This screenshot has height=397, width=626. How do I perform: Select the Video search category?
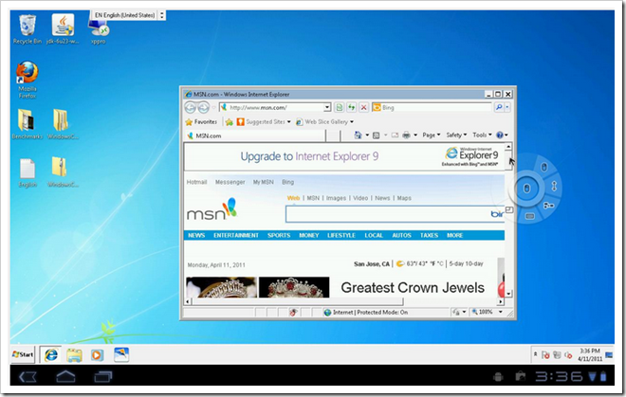360,198
